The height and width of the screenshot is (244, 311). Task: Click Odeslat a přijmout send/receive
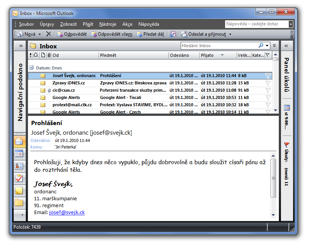(x=204, y=34)
